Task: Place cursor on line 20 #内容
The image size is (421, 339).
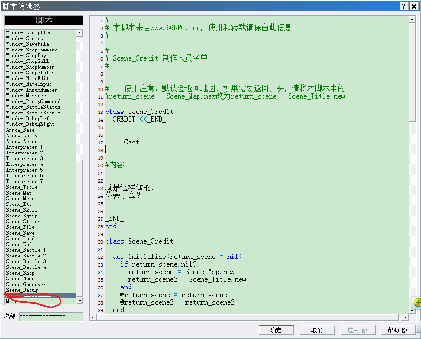Action: coord(115,165)
